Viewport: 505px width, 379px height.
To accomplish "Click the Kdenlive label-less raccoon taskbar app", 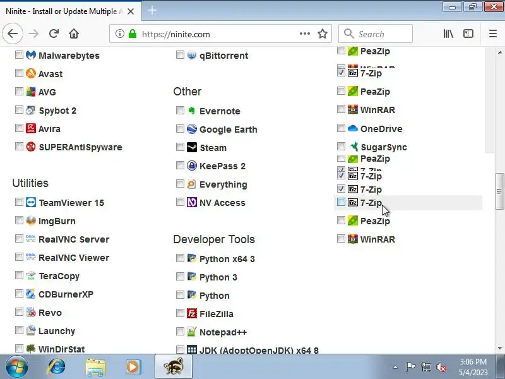I will pos(173,366).
